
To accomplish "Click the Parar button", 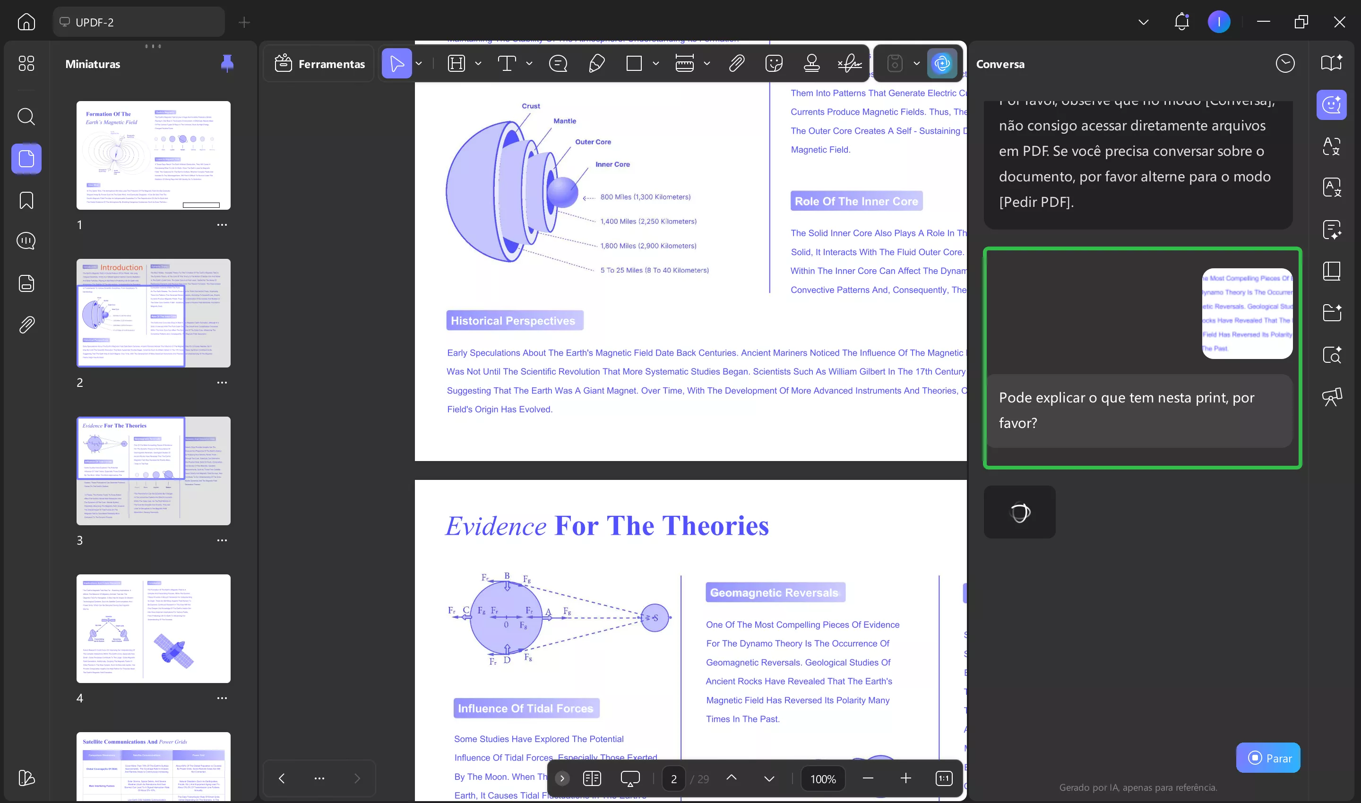I will (x=1268, y=758).
